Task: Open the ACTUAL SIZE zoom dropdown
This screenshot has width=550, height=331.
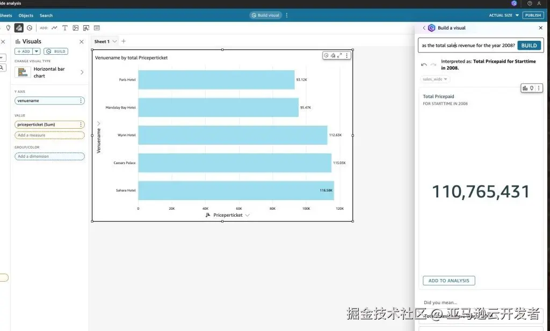Action: (504, 15)
